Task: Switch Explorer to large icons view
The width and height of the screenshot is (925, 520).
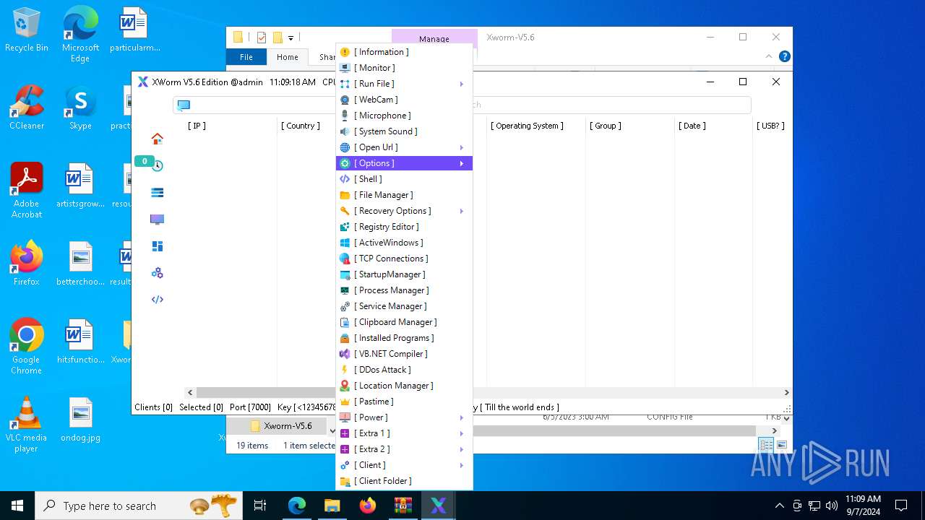Action: pos(781,445)
